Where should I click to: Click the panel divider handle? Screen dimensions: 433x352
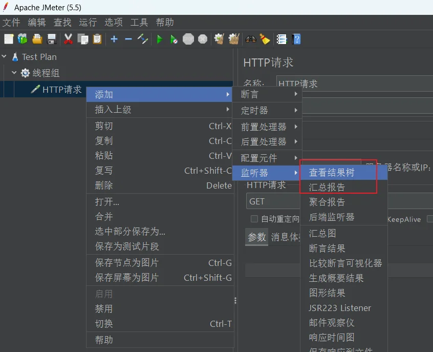click(x=235, y=301)
